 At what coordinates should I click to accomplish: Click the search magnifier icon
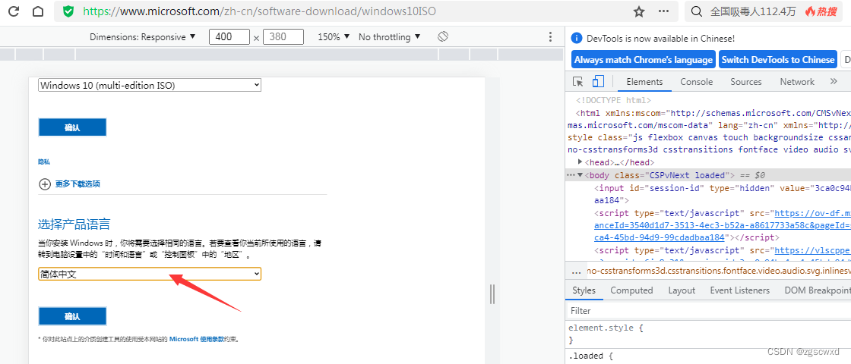point(698,11)
